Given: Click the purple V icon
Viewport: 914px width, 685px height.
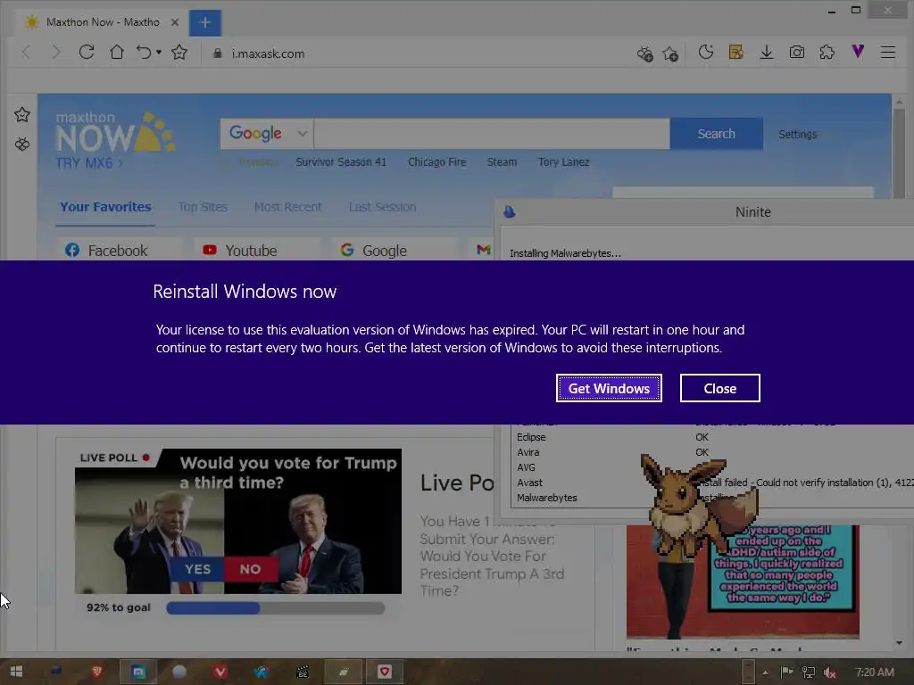Looking at the screenshot, I should click(858, 52).
